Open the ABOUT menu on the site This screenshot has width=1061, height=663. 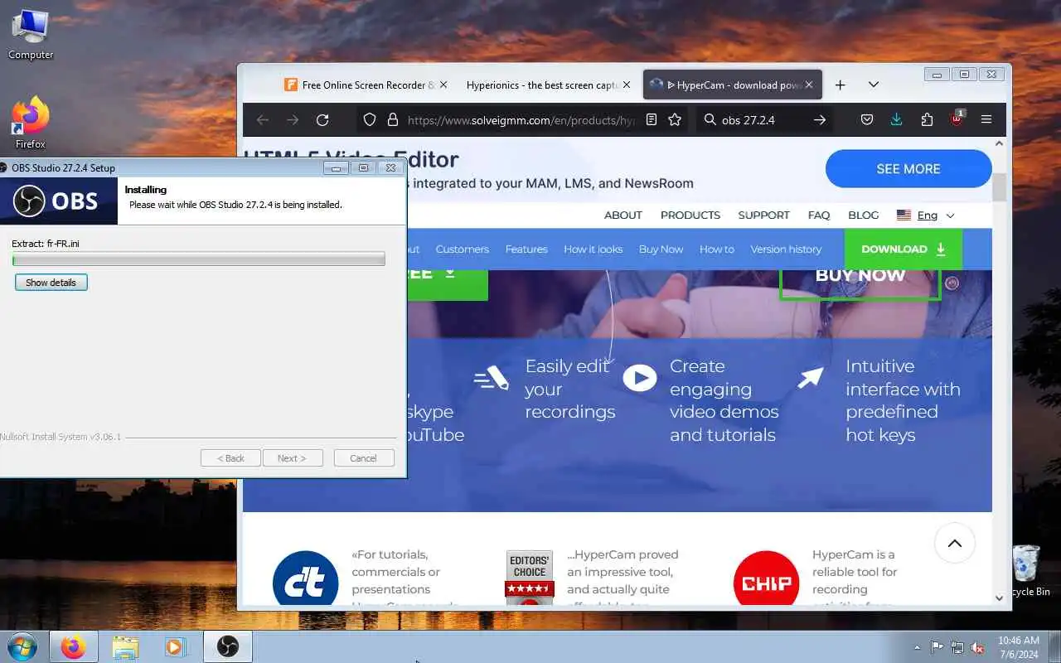point(623,215)
